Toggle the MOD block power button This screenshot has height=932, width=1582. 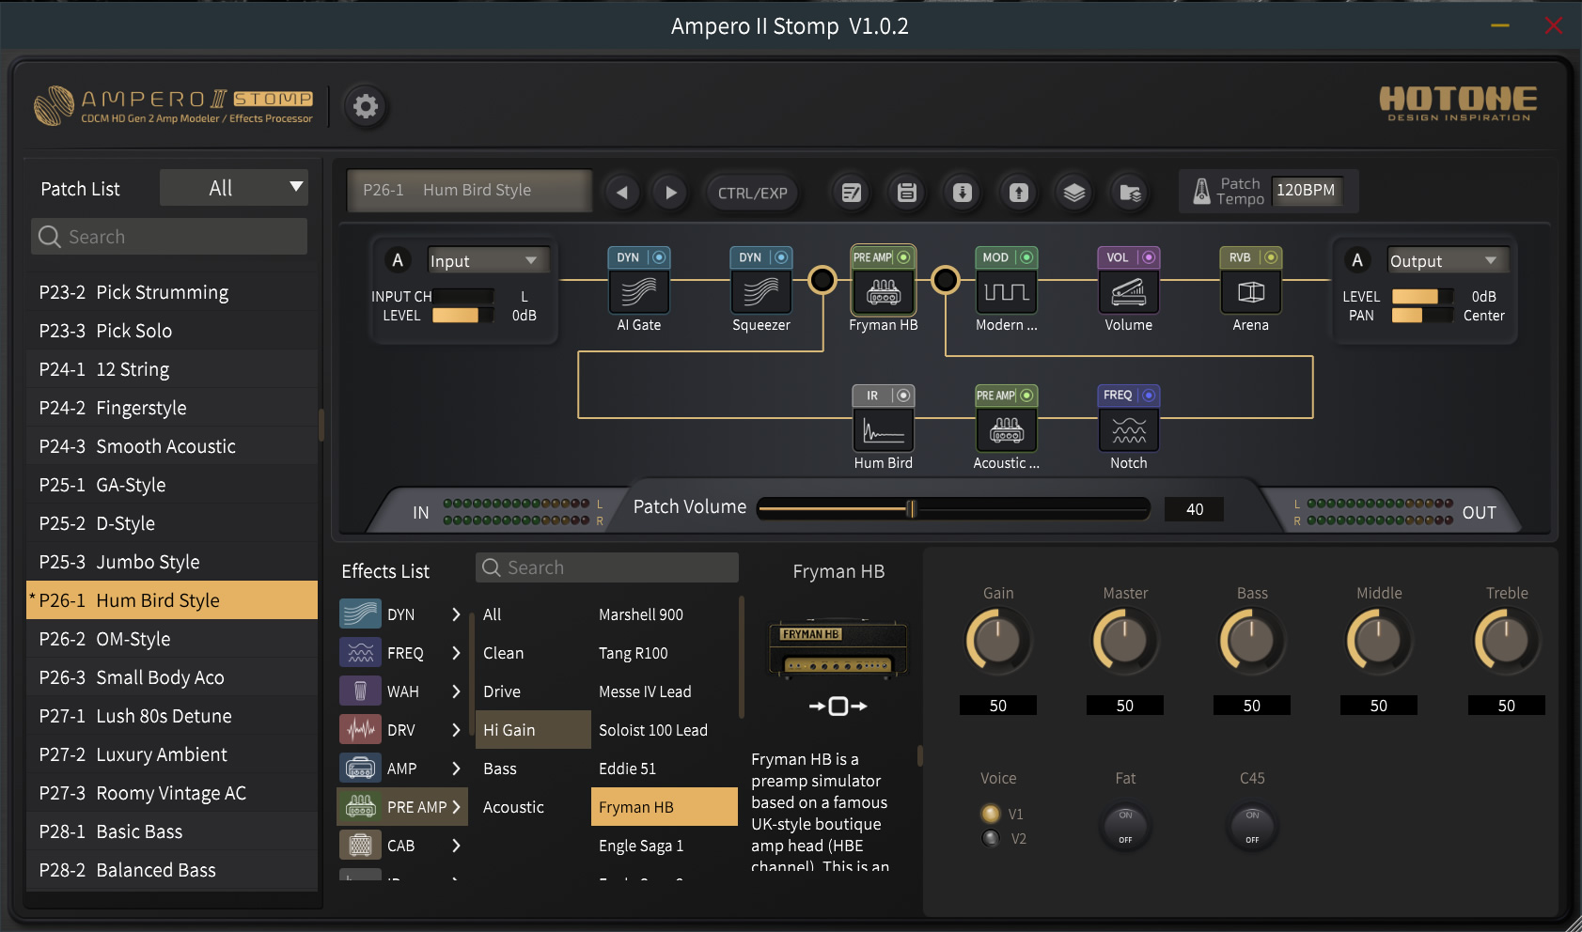coord(1026,257)
